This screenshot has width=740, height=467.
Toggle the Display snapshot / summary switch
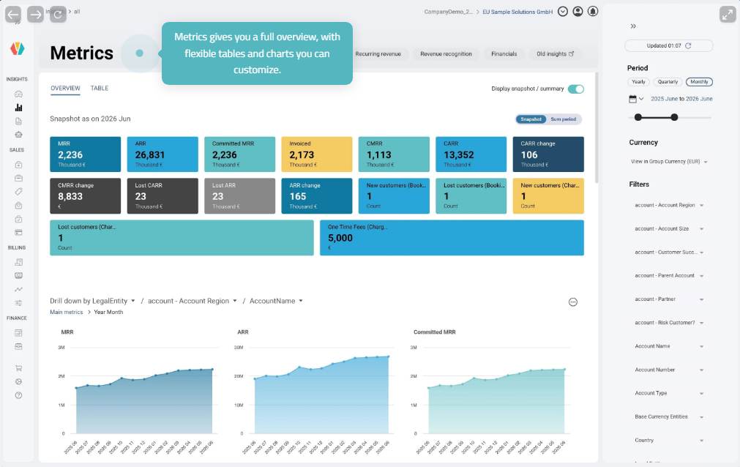(x=576, y=89)
